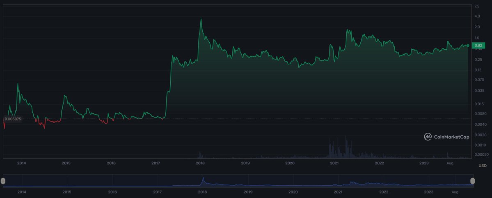The width and height of the screenshot is (492, 198).
Task: Select the 0.005875 starting price label
Action: coord(12,119)
